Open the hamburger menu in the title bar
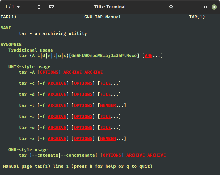Image resolution: width=220 pixels, height=175 pixels. coord(184,7)
